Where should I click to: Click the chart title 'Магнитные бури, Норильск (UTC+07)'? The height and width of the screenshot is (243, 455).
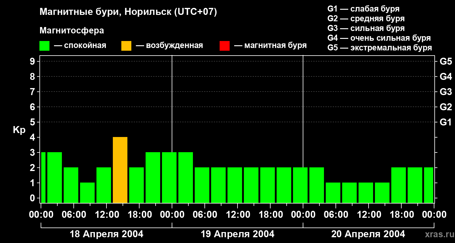point(128,12)
